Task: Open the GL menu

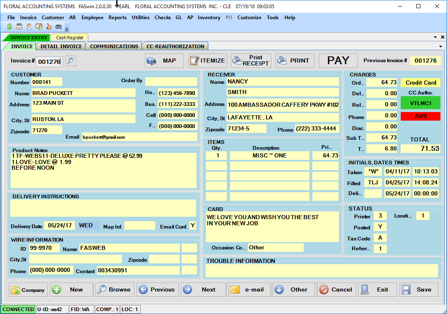Action: coord(179,17)
